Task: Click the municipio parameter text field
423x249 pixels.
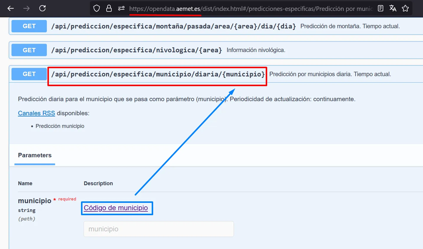Action: coord(158,229)
